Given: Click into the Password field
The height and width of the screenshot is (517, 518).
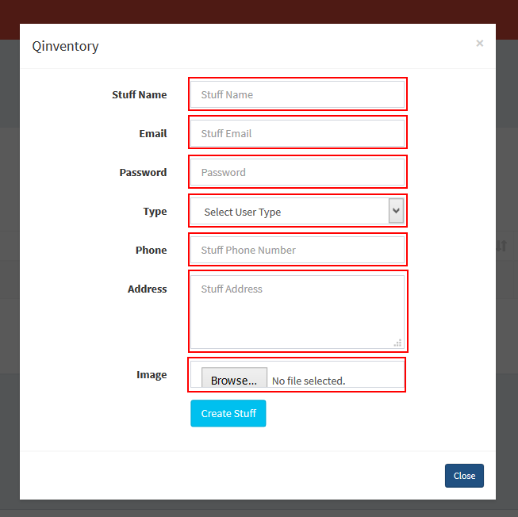Looking at the screenshot, I should [x=297, y=172].
